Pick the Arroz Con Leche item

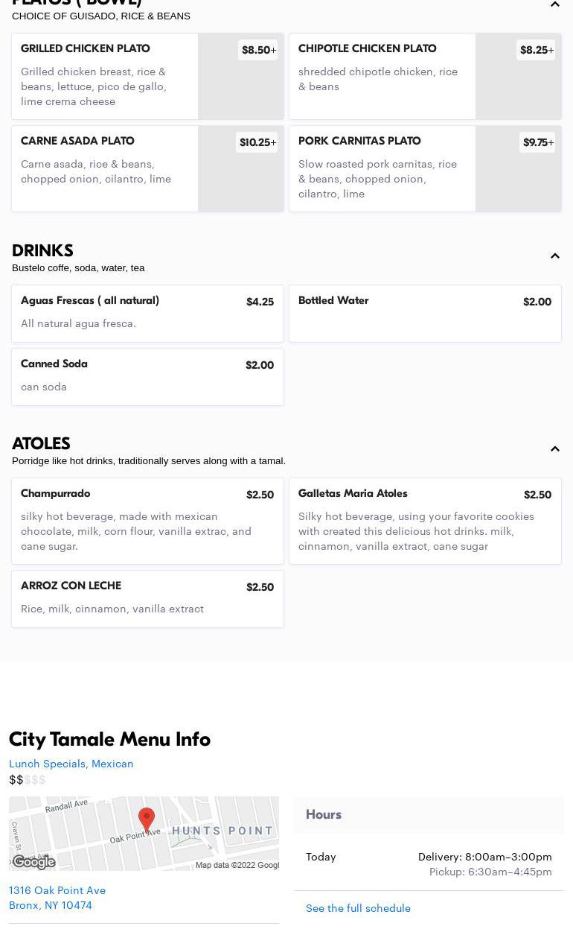pyautogui.click(x=147, y=598)
